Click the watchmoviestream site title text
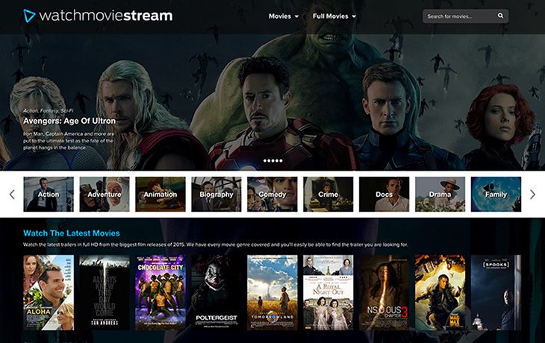 (x=106, y=16)
